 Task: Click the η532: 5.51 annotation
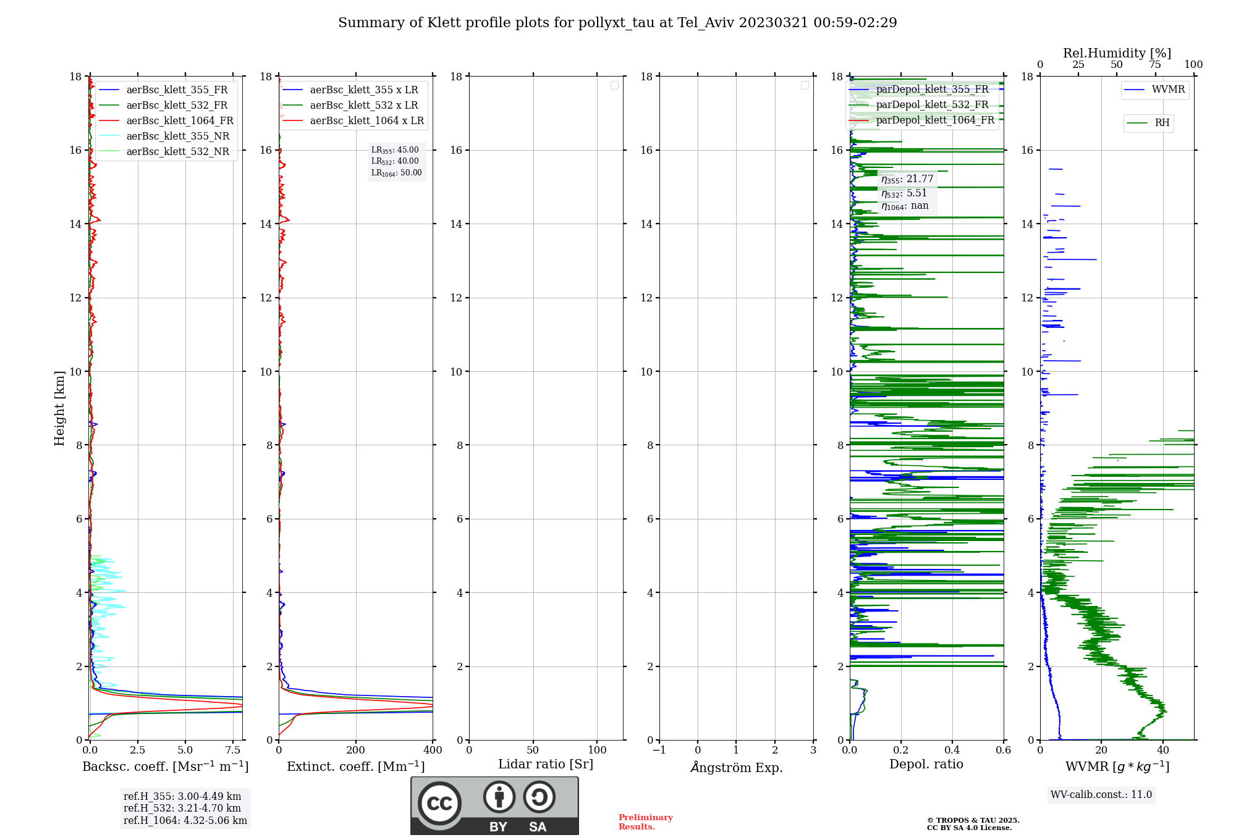click(x=904, y=193)
